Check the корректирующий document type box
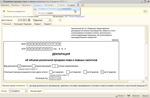 coord(34,66)
